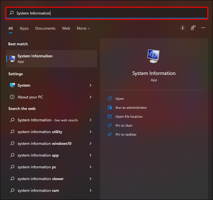This screenshot has height=200, width=213.
Task: Click 'System Information' title in preview pane
Action: (x=154, y=73)
